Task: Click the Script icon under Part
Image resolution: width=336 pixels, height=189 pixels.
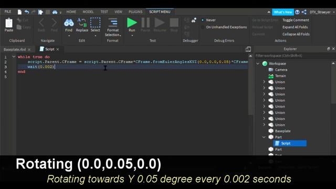Action: click(x=277, y=143)
